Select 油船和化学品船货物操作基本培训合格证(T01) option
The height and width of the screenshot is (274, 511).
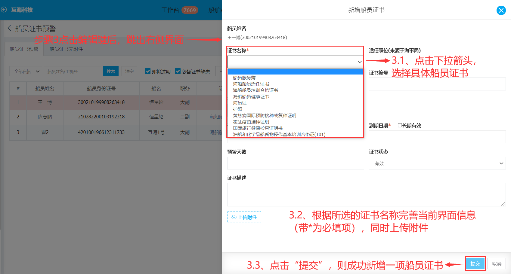point(279,134)
